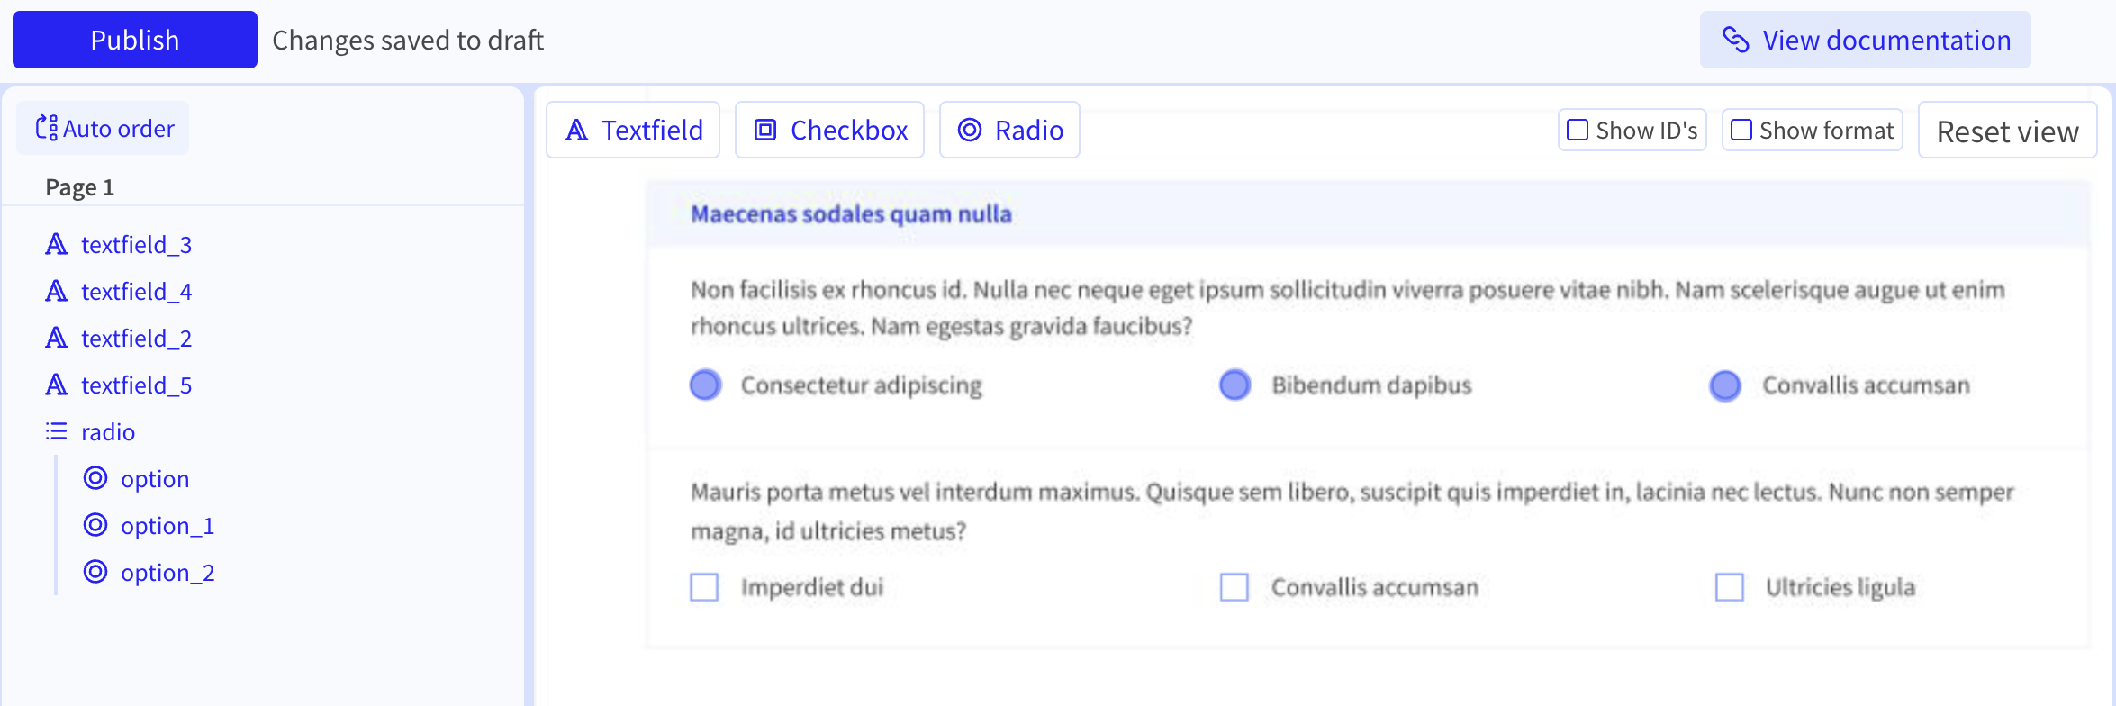Image resolution: width=2116 pixels, height=706 pixels.
Task: Click the icon beside textfield_5
Action: pos(57,385)
